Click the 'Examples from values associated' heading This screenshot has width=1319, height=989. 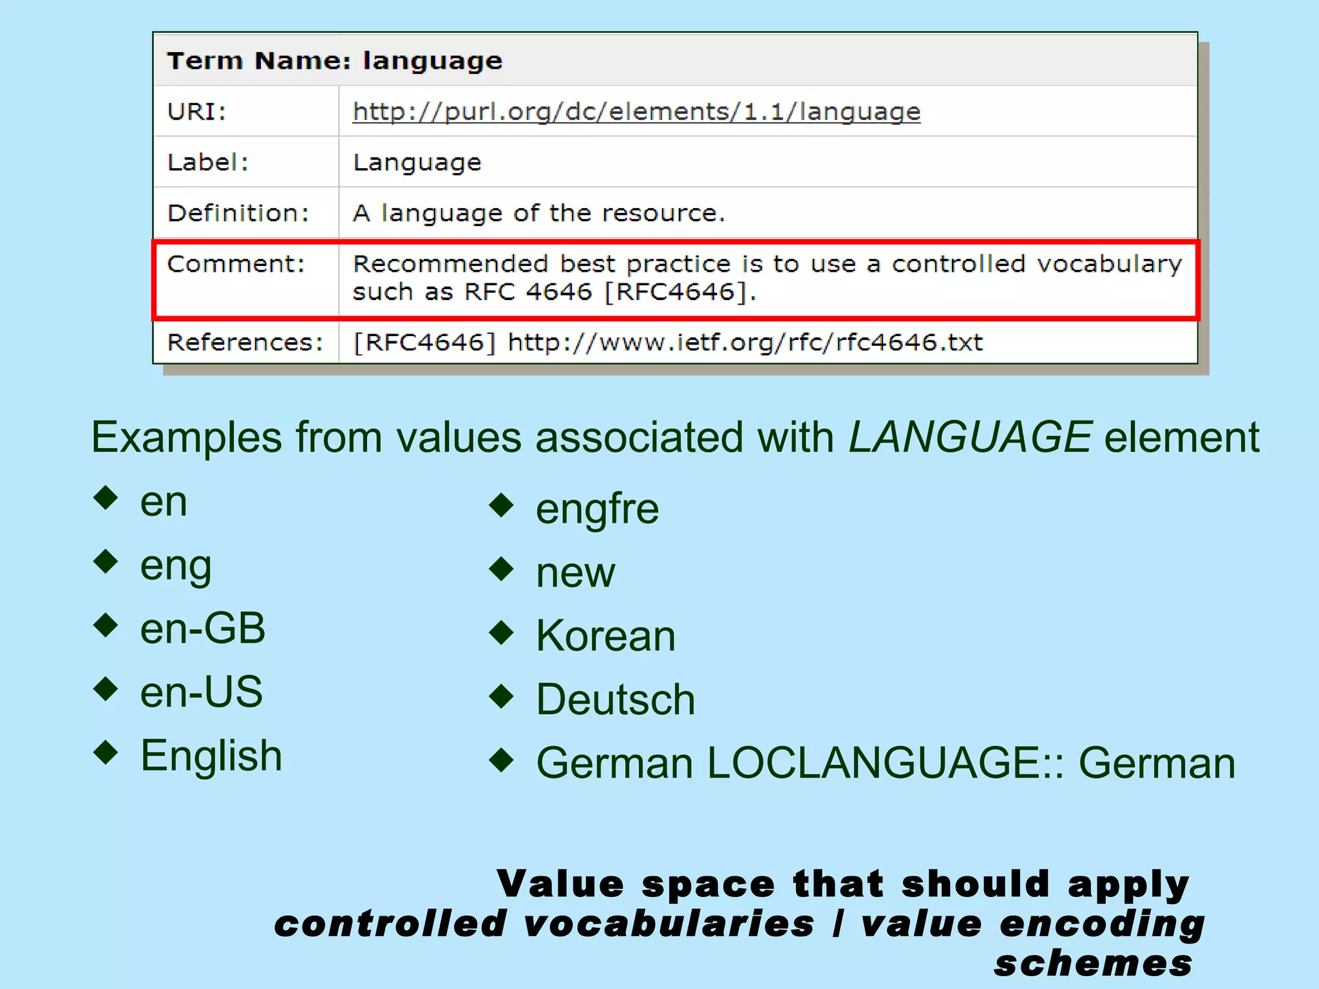tap(675, 438)
